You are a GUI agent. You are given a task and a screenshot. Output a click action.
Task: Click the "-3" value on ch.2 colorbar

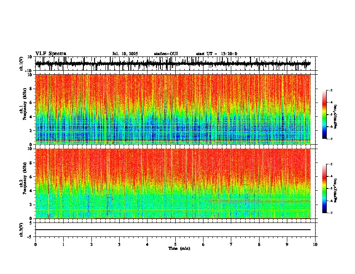(330, 164)
